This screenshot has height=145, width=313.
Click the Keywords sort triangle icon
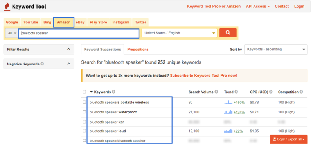[x=92, y=92]
